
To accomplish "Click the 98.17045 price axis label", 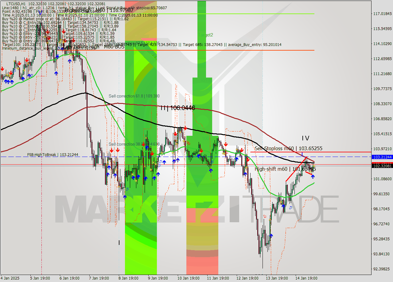I will click(x=381, y=209).
